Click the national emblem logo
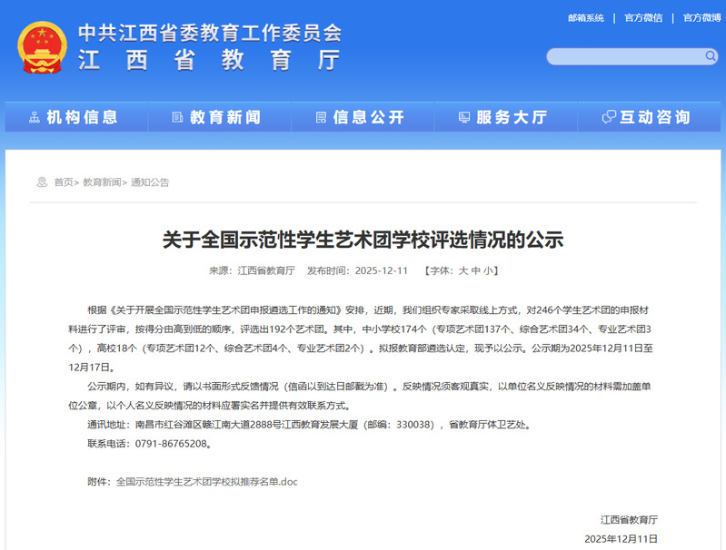 pos(42,46)
